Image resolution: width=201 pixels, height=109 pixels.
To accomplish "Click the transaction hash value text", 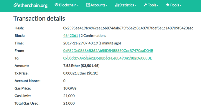I will pyautogui.click(x=128, y=28).
